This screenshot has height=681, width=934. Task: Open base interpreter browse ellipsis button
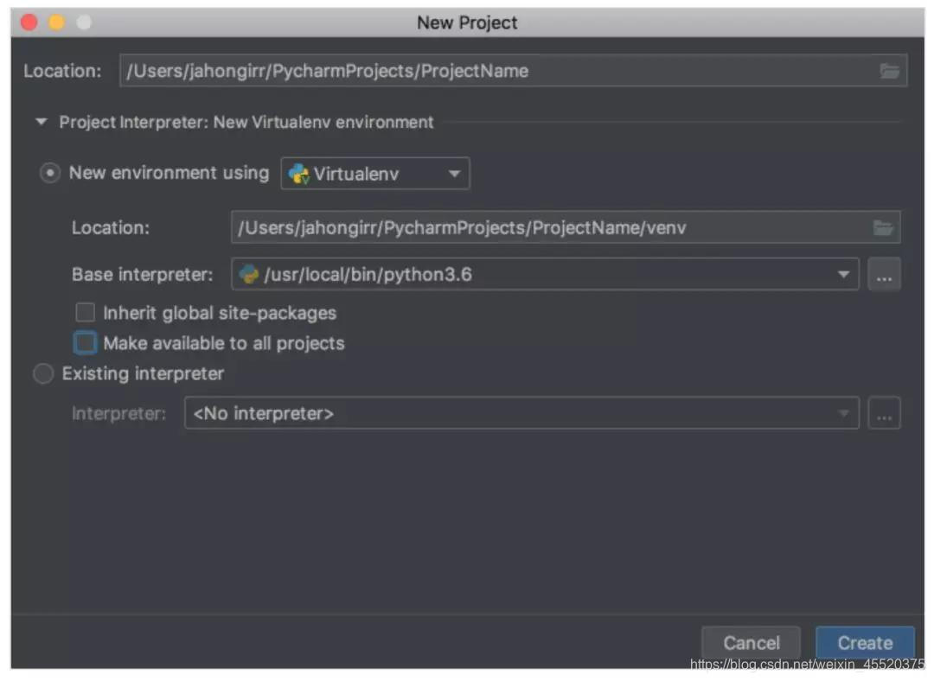(884, 275)
